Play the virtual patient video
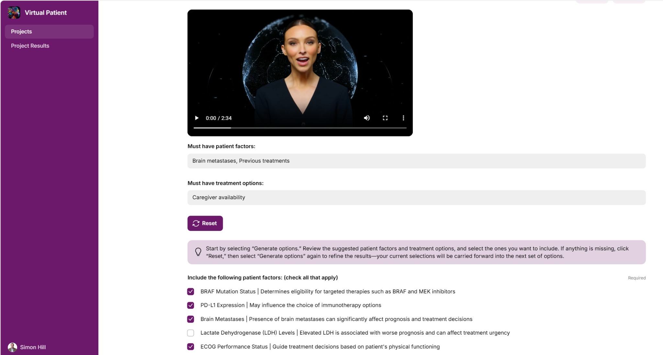The width and height of the screenshot is (663, 355). [197, 118]
